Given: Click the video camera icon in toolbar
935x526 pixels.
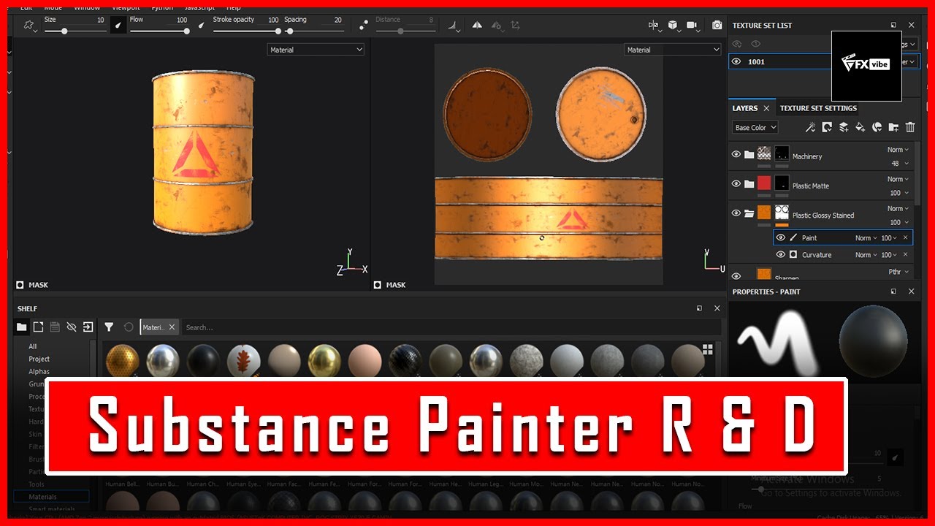Looking at the screenshot, I should coord(692,25).
